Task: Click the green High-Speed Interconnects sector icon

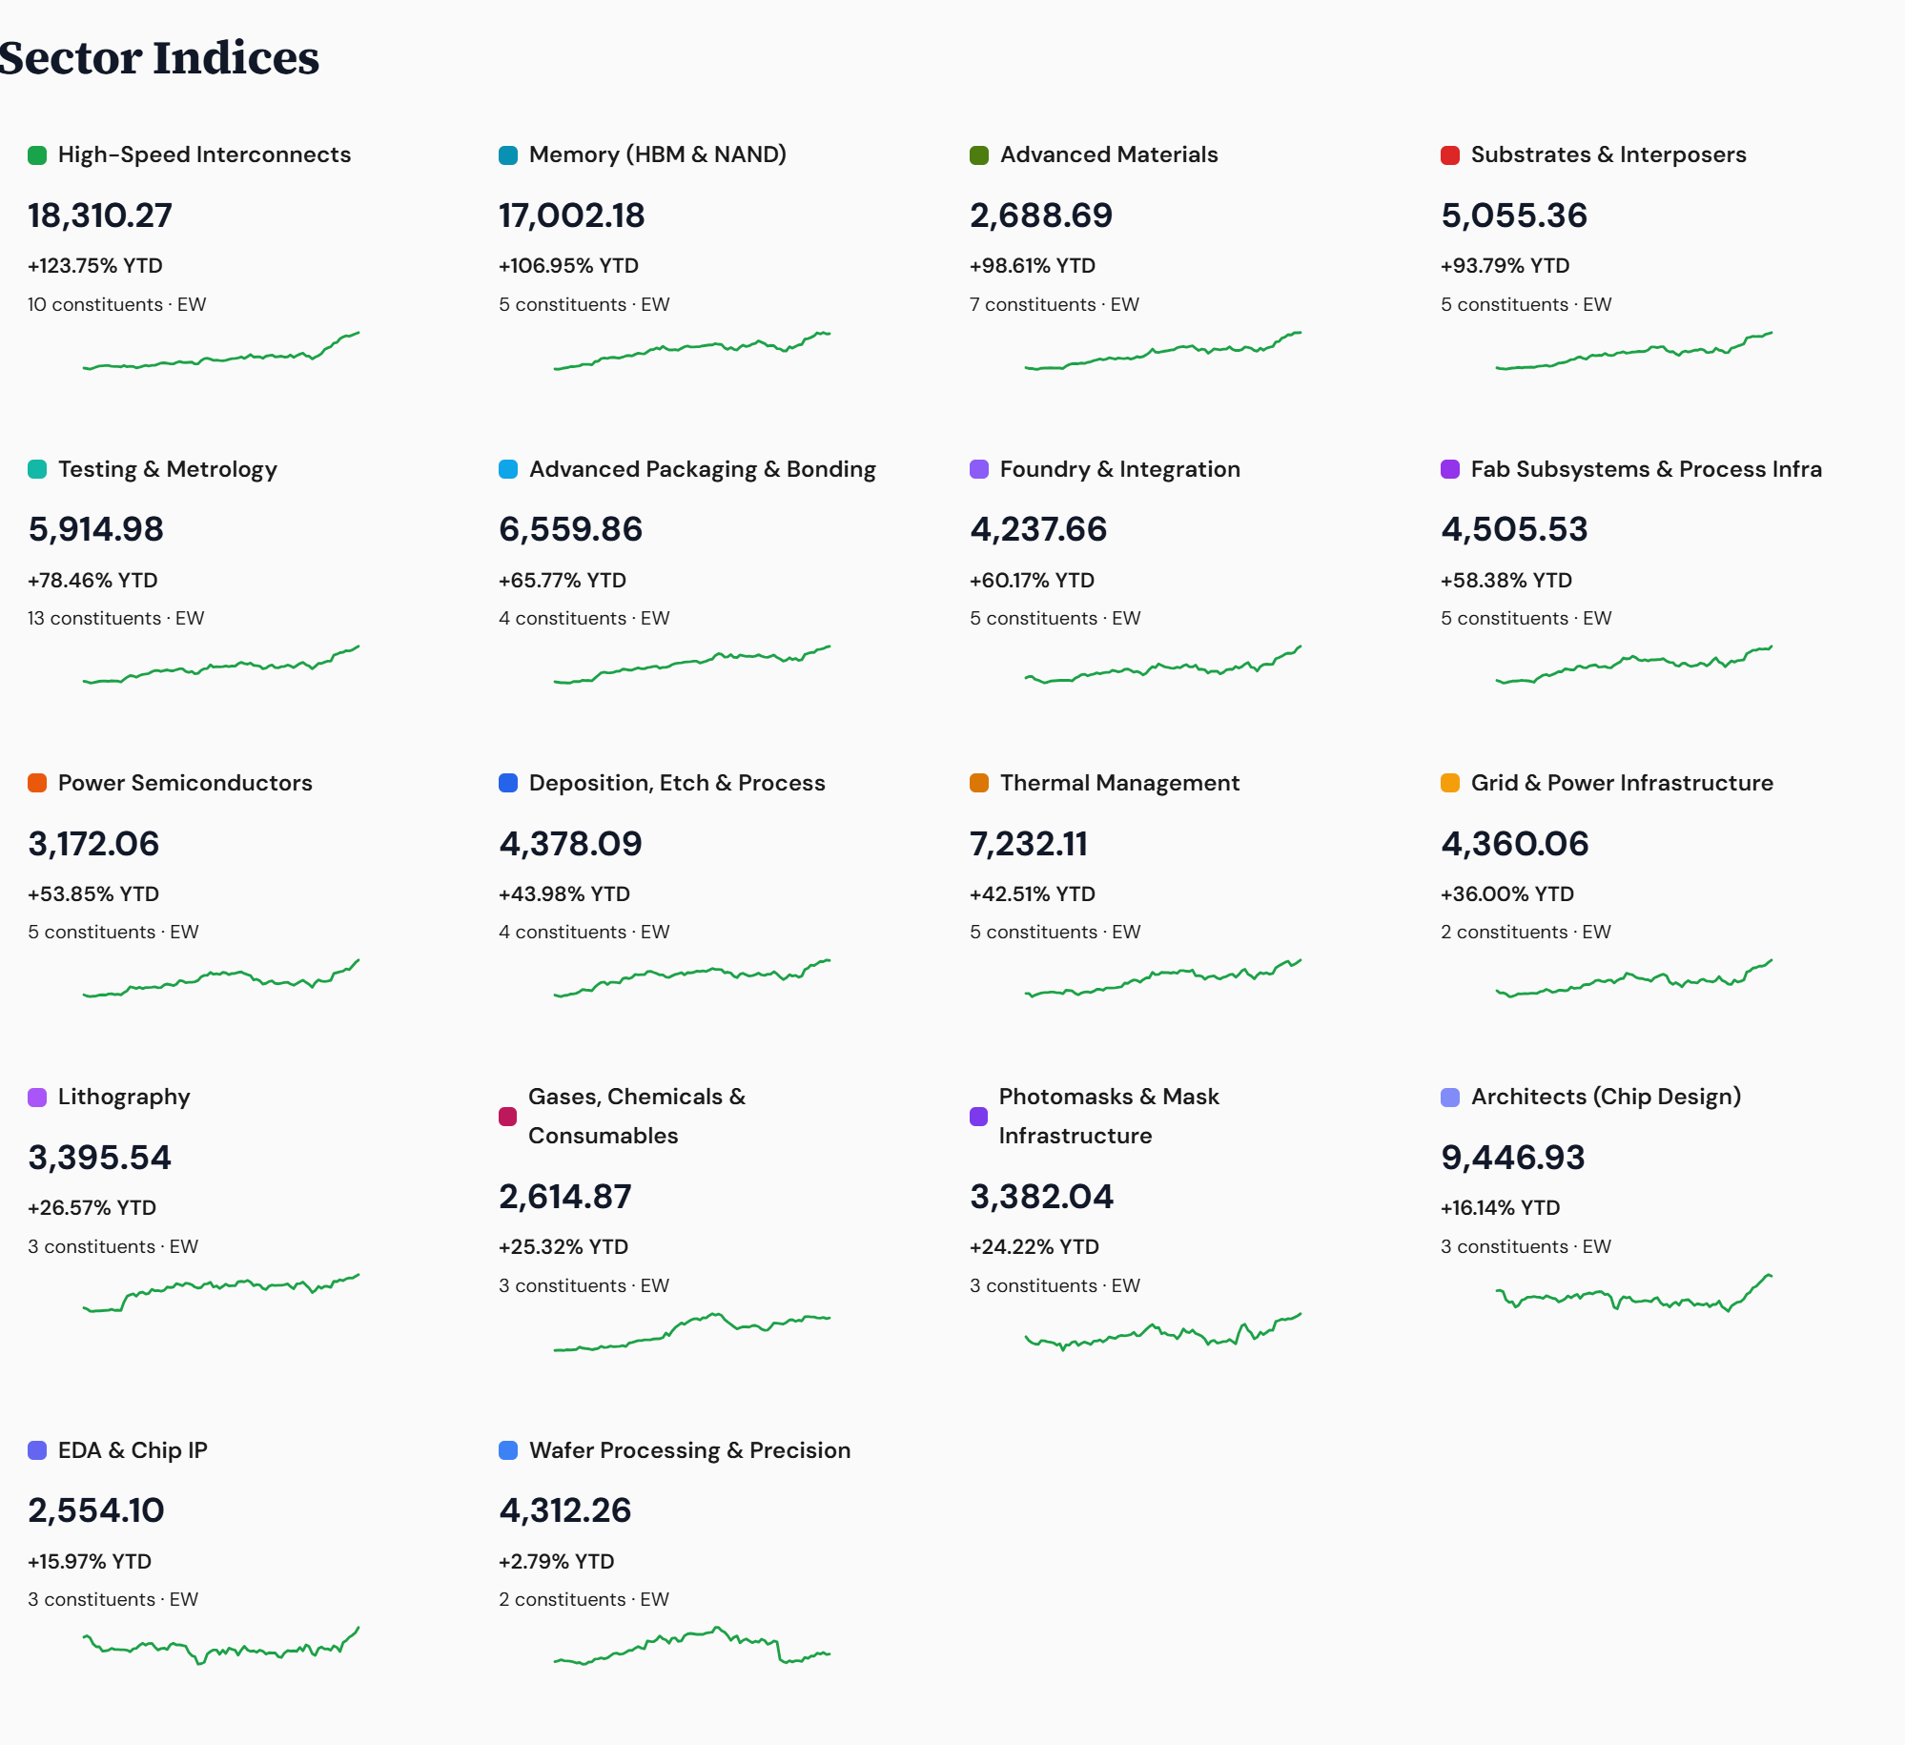Action: [x=36, y=154]
